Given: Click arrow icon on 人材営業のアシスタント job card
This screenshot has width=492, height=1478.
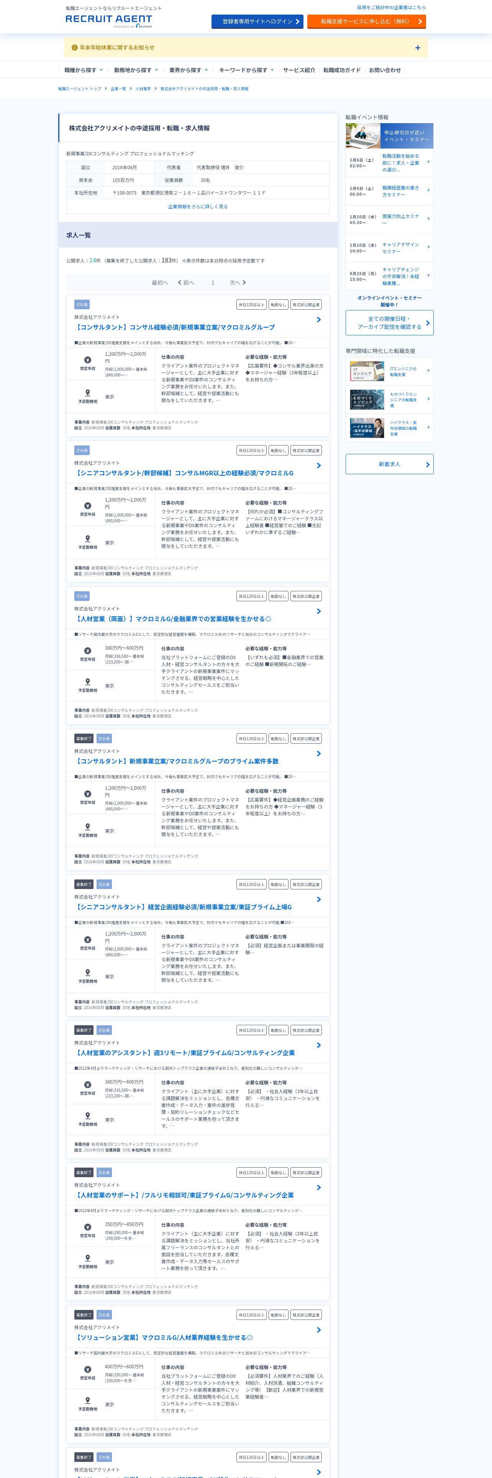Looking at the screenshot, I should [319, 1045].
